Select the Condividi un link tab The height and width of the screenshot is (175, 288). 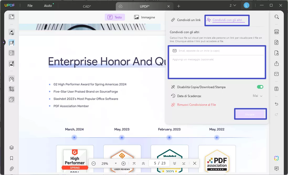(186, 20)
